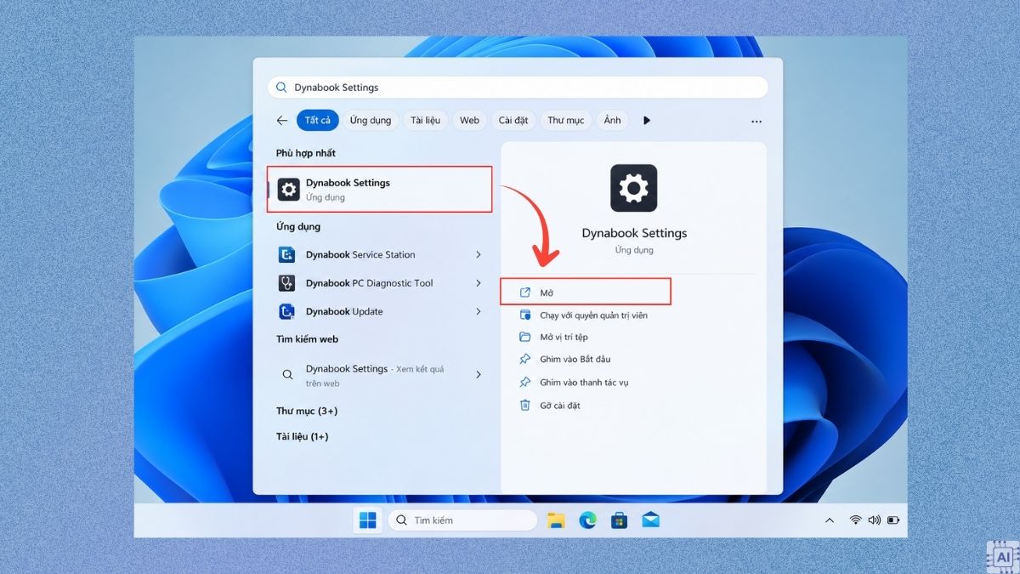Click the volume speaker tray icon
1020x574 pixels.
874,520
